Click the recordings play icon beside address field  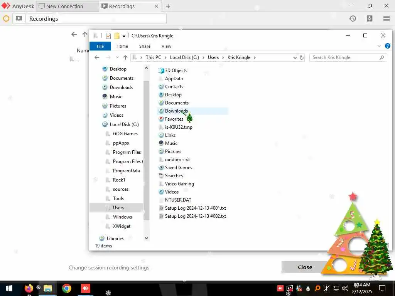click(x=19, y=18)
